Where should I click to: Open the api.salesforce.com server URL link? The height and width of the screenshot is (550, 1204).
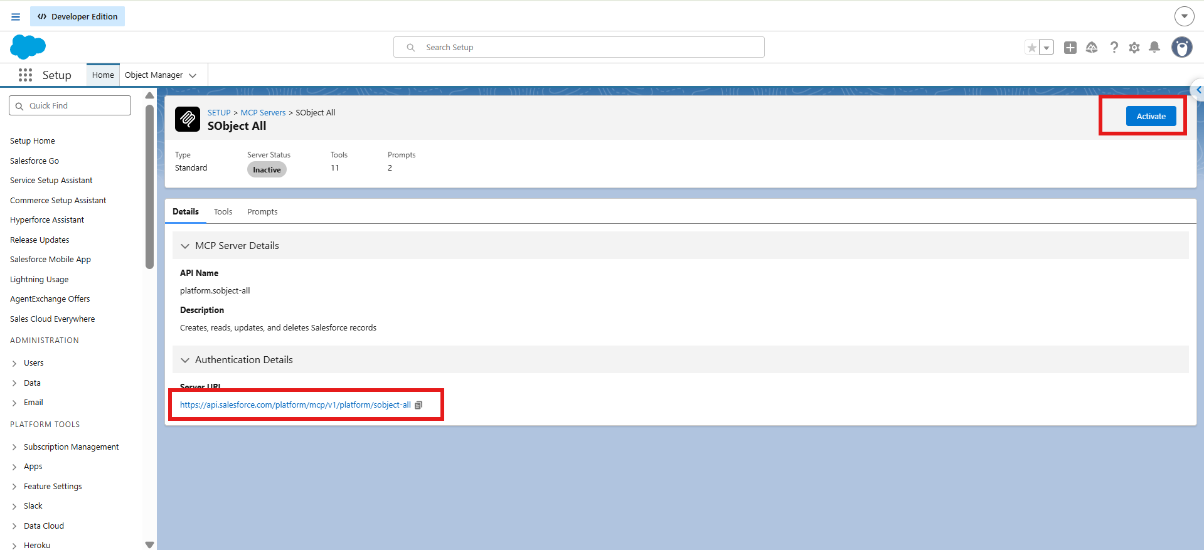295,405
